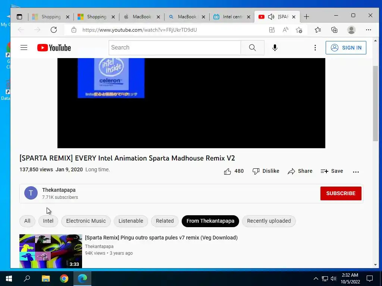Open the Windows notification center
382x286 pixels.
pos(370,279)
